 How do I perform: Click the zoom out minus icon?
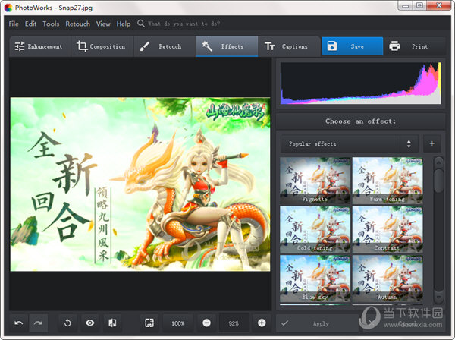[x=206, y=323]
